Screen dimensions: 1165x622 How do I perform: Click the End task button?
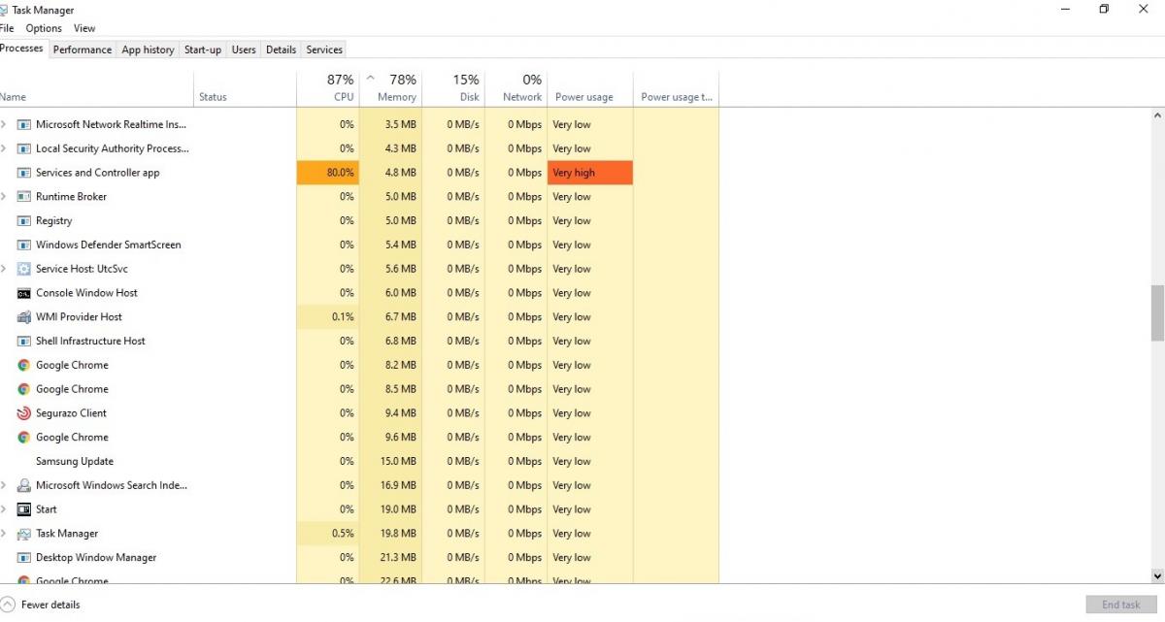tap(1121, 605)
